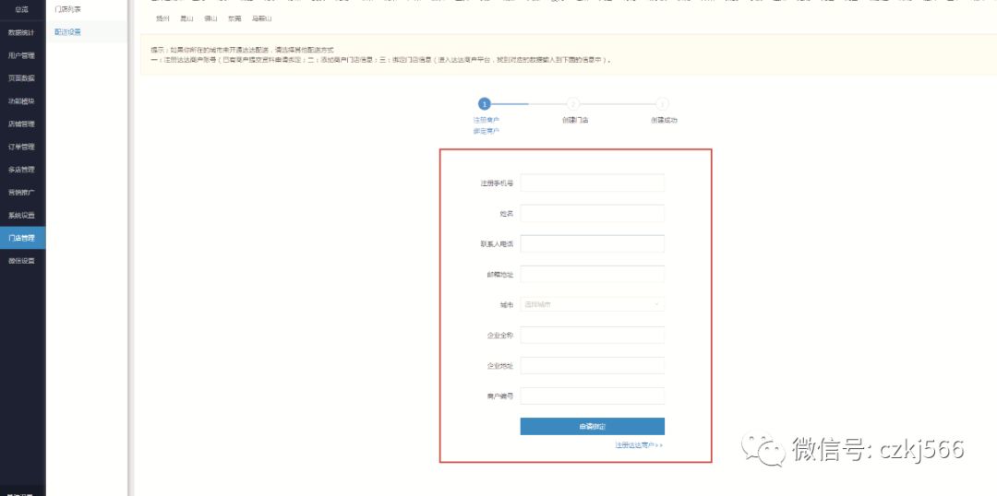Open 门店列表 submenu entry
Screen dimensions: 997x496
[68, 9]
